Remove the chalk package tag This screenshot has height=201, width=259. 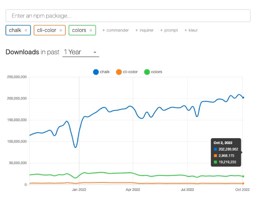click(26, 30)
